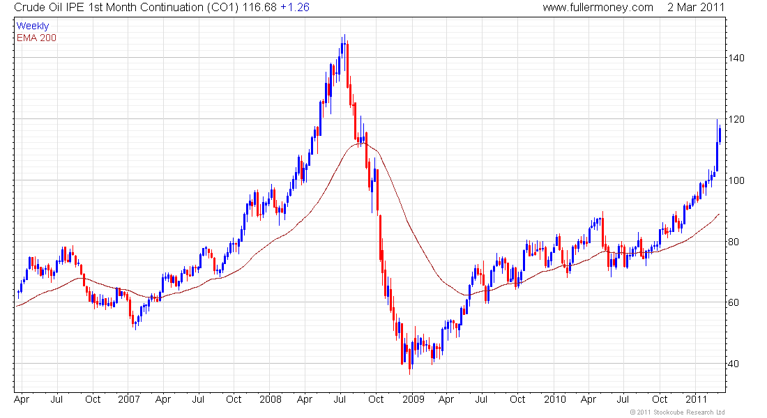Click the 80 price axis label
The image size is (767, 418).
[733, 242]
